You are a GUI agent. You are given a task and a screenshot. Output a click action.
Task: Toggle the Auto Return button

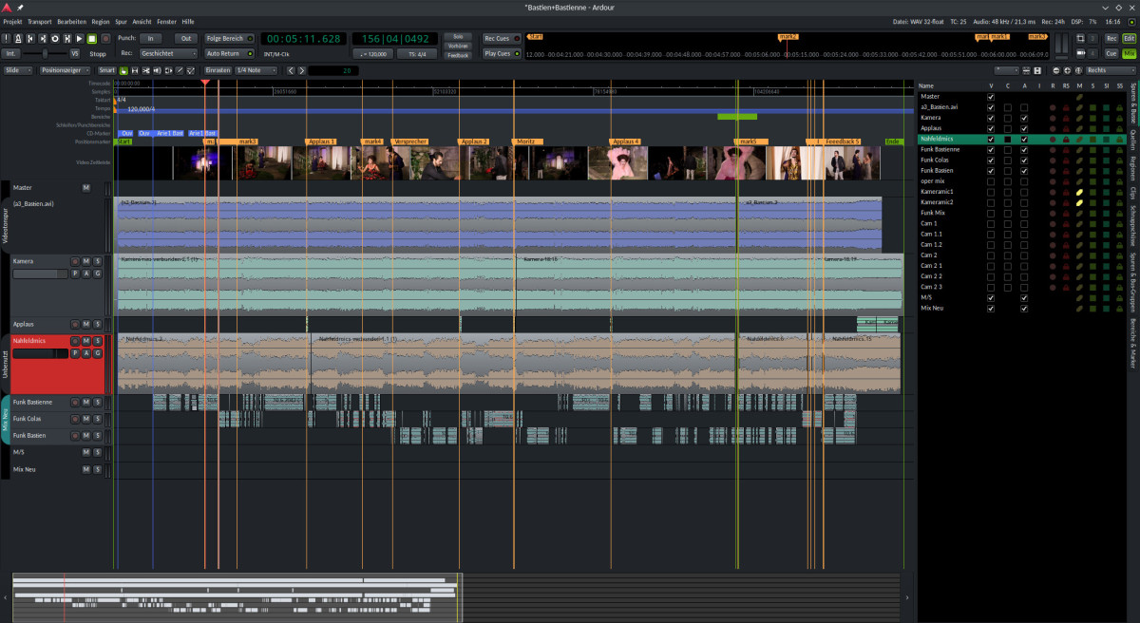[x=229, y=53]
